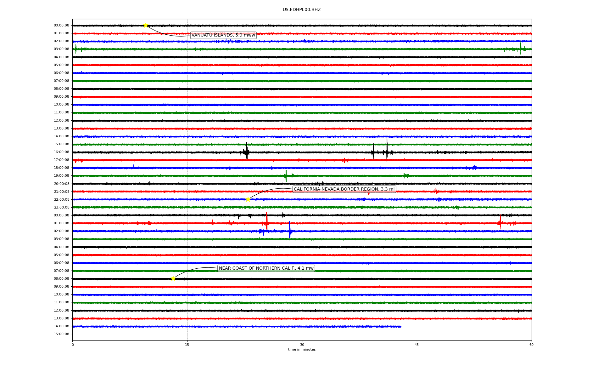Image resolution: width=604 pixels, height=378 pixels.
Task: Click the NEAR COAST OF NORTHERN CALIF. label
Action: pos(266,268)
